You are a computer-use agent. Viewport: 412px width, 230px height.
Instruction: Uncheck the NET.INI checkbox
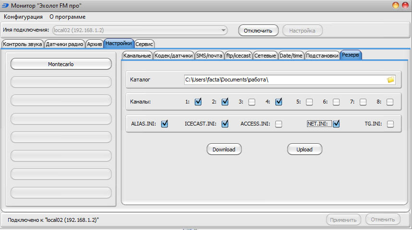click(x=336, y=124)
